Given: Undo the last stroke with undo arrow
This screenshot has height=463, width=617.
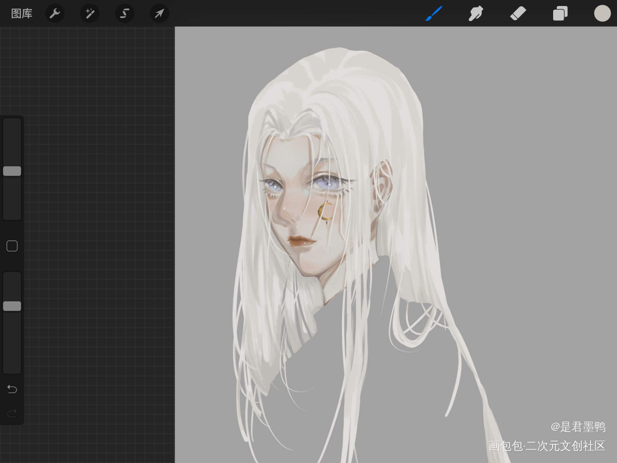Looking at the screenshot, I should [x=12, y=389].
